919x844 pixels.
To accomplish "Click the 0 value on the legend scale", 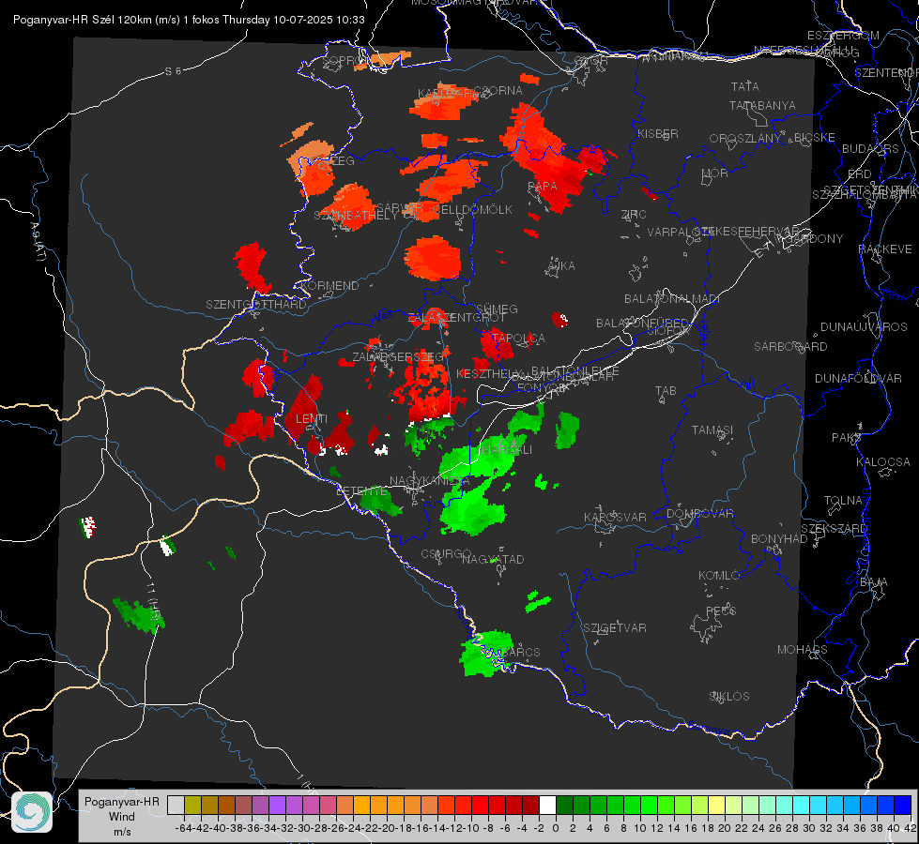I will click(x=556, y=828).
